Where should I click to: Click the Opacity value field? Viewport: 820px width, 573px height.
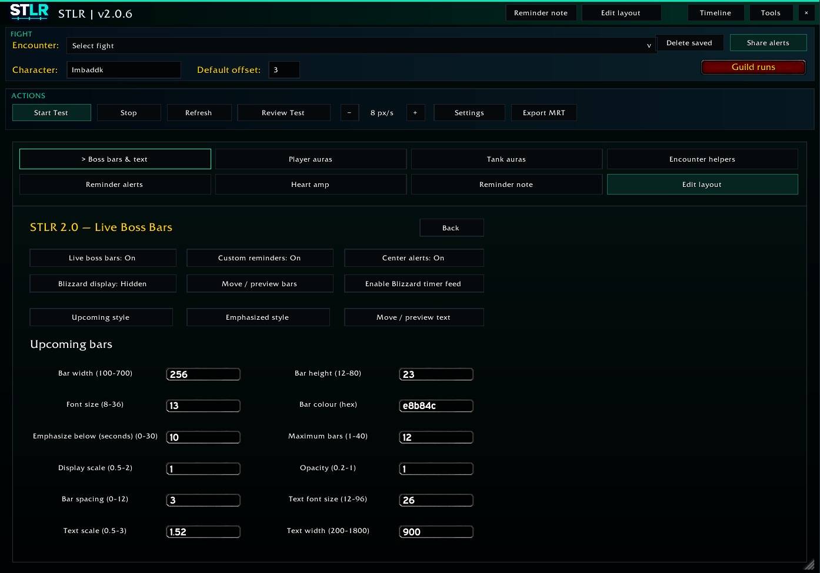[436, 469]
